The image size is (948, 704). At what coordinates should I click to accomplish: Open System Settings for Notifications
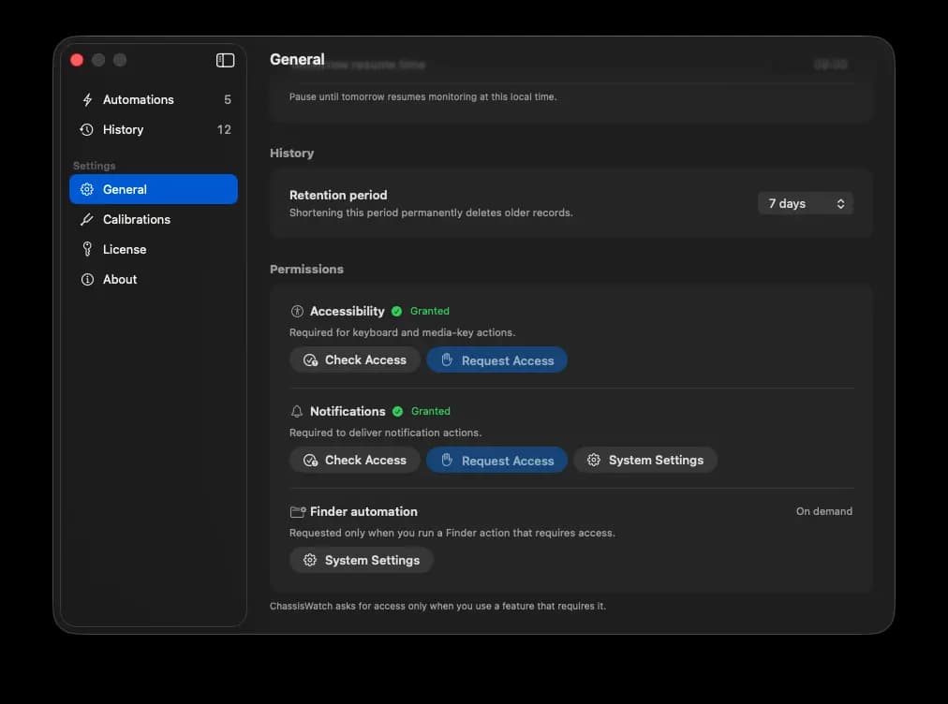(645, 461)
